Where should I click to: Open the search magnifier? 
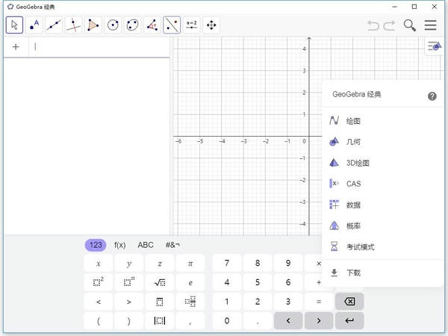pos(410,25)
